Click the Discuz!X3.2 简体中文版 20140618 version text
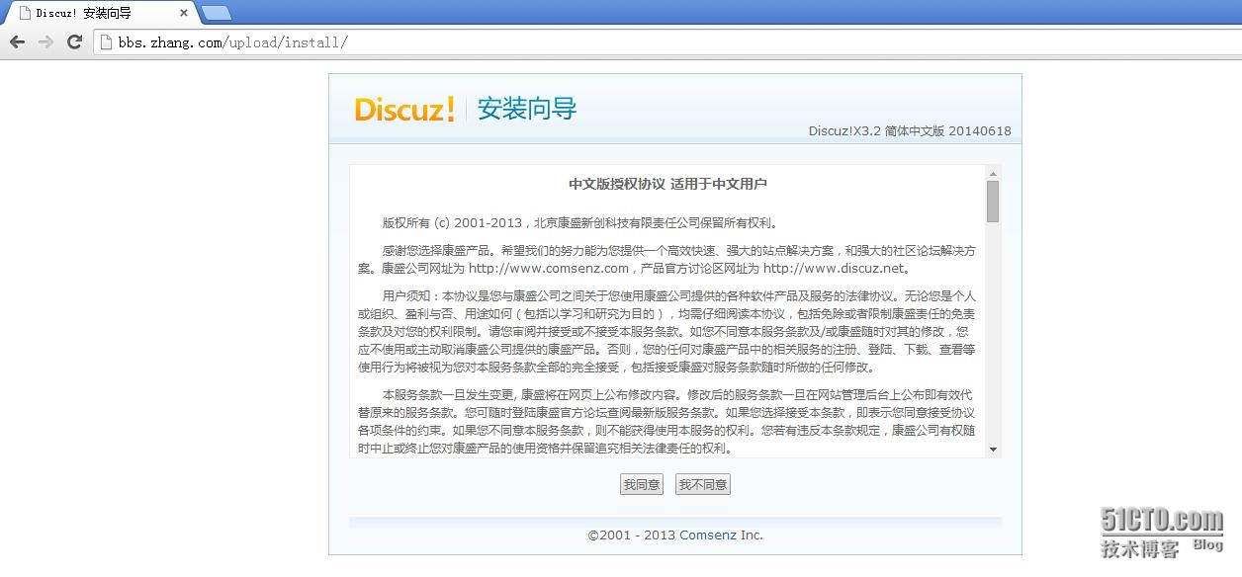This screenshot has width=1242, height=577. click(x=910, y=131)
